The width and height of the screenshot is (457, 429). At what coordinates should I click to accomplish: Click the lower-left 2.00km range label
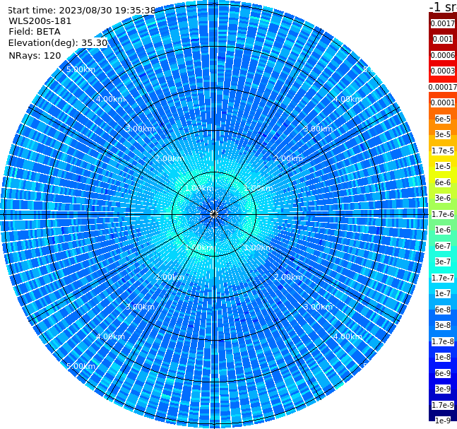(170, 277)
